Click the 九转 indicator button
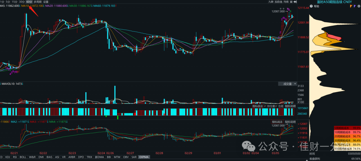The image size is (361, 161). click(x=271, y=2)
